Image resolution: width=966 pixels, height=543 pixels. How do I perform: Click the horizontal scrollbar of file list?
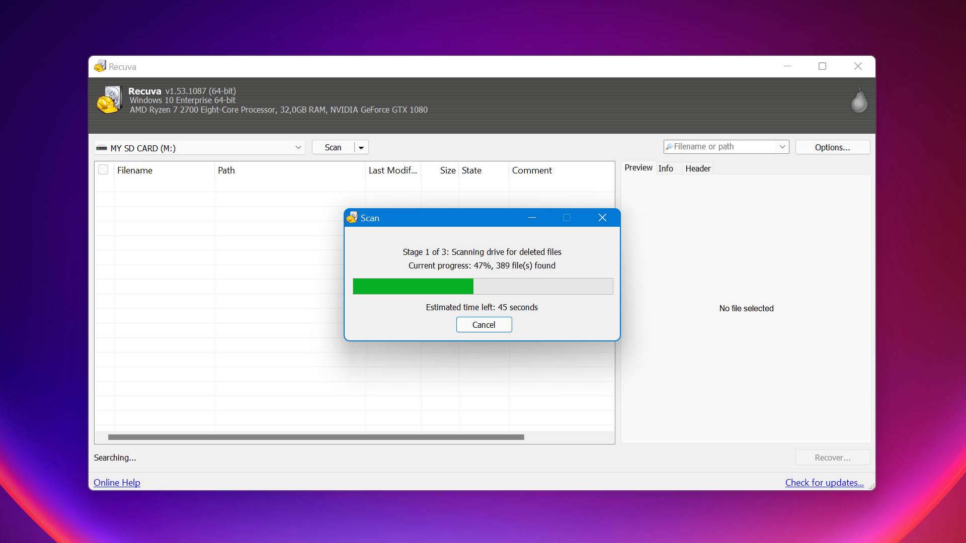pos(316,437)
